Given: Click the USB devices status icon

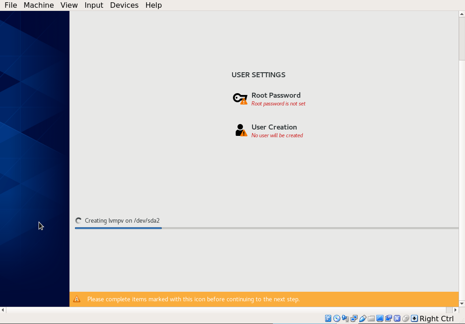Looking at the screenshot, I should 363,319.
